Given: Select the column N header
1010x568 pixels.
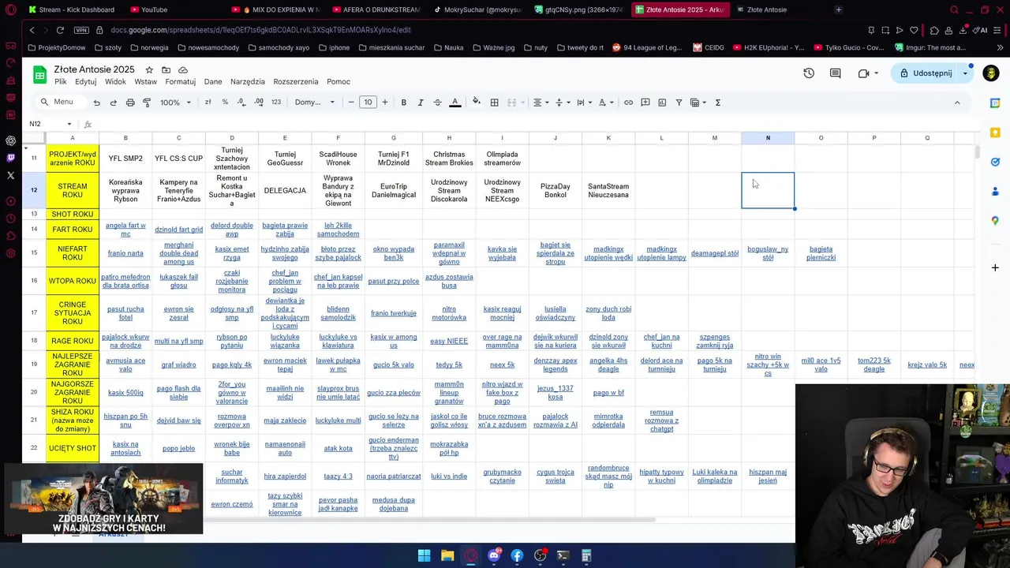Looking at the screenshot, I should 768,138.
